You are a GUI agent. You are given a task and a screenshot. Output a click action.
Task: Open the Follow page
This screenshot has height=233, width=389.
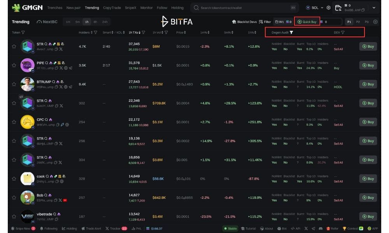[162, 8]
